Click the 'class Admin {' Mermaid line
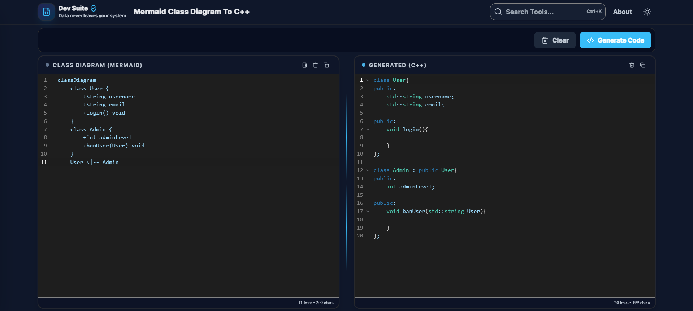The height and width of the screenshot is (311, 693). [91, 129]
